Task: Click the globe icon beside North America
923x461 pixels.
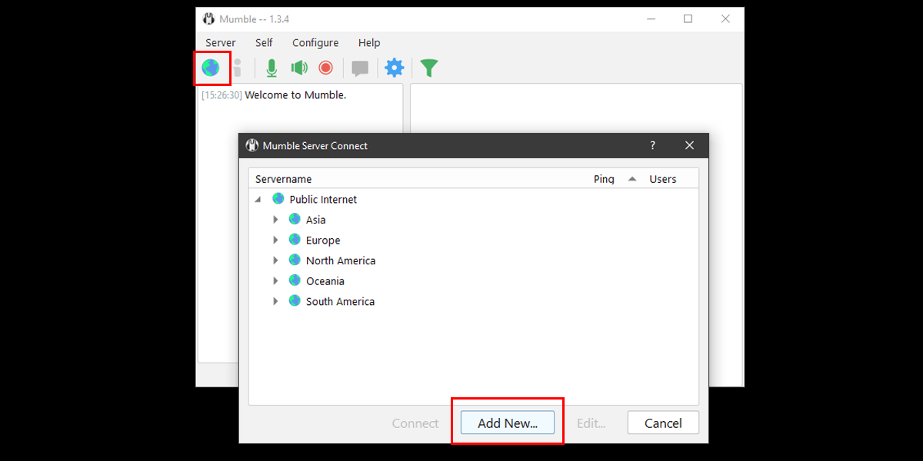Action: pos(295,260)
